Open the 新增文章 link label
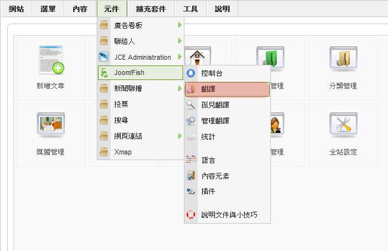The width and height of the screenshot is (388, 251). (x=50, y=86)
